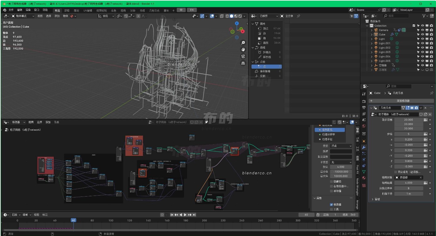Click the snapping magnet icon
The width and height of the screenshot is (436, 236).
pyautogui.click(x=126, y=16)
